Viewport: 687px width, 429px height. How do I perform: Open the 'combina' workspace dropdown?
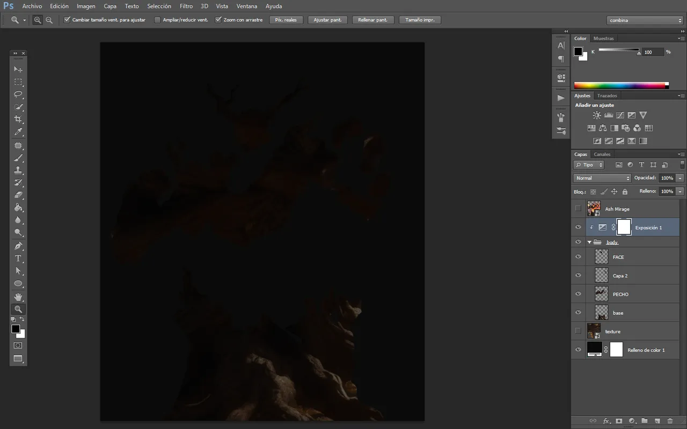click(x=645, y=20)
